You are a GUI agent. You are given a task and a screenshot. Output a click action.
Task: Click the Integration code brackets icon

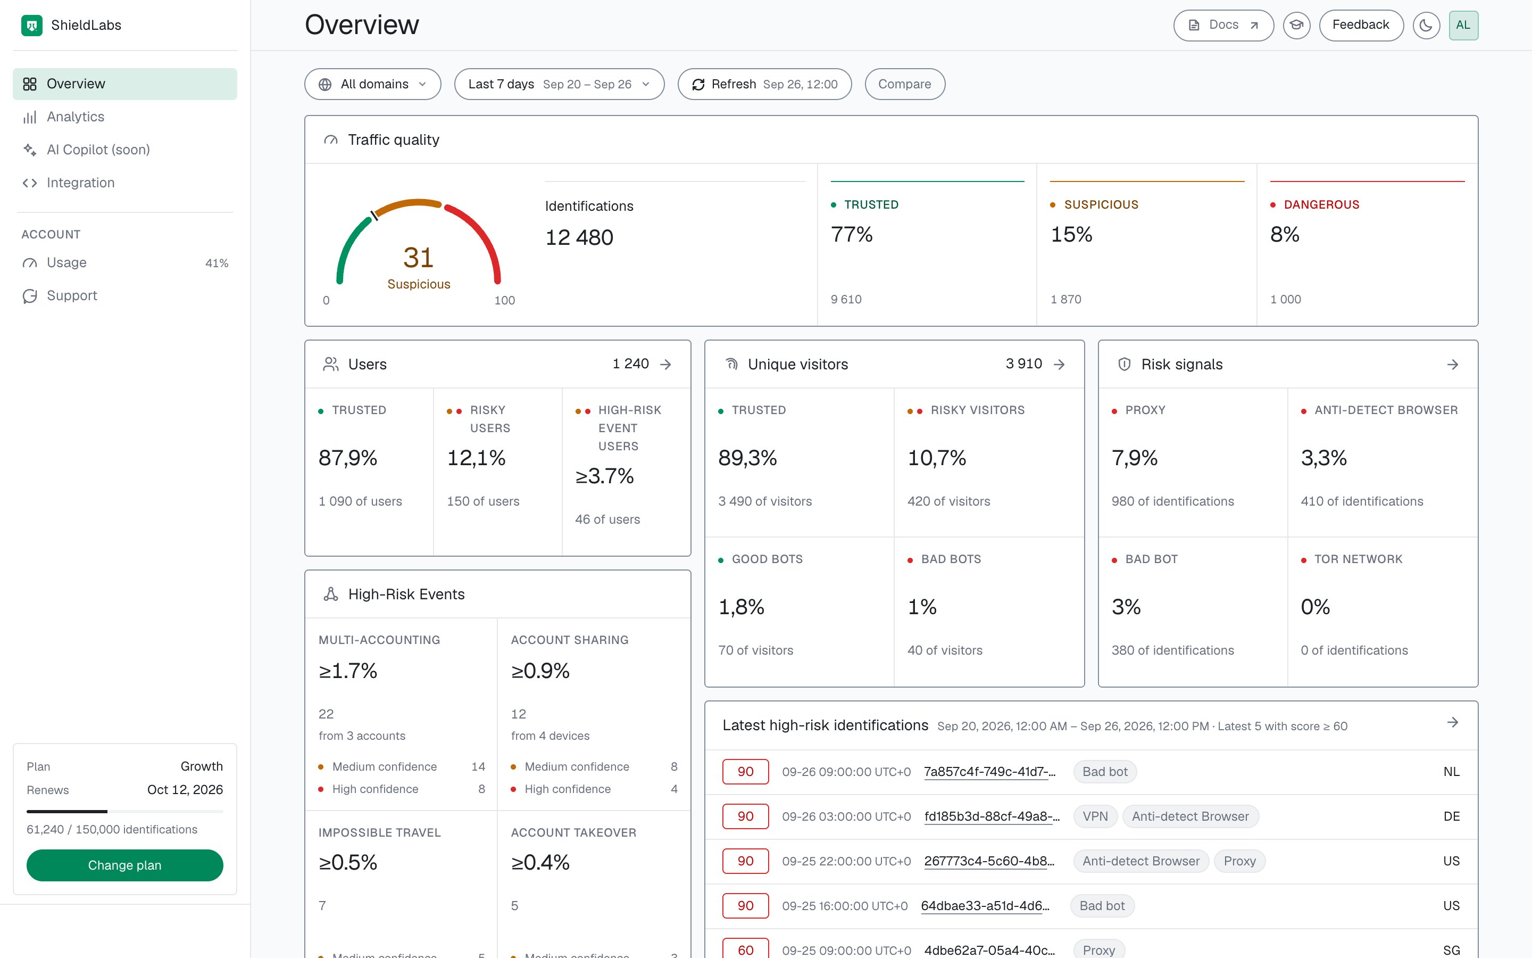coord(30,183)
